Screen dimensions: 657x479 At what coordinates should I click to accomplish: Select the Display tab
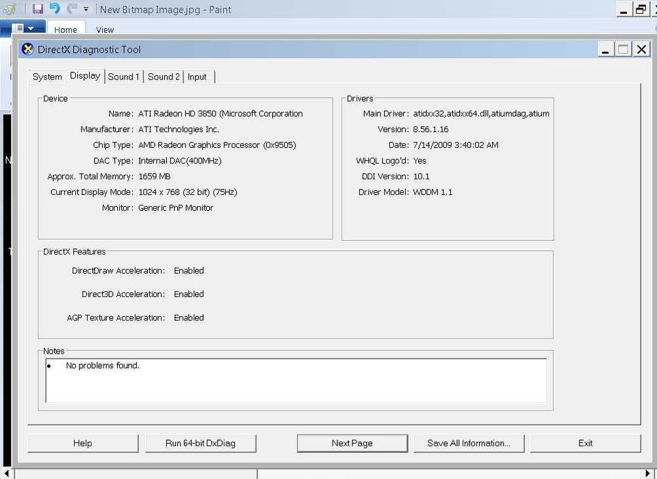point(85,76)
